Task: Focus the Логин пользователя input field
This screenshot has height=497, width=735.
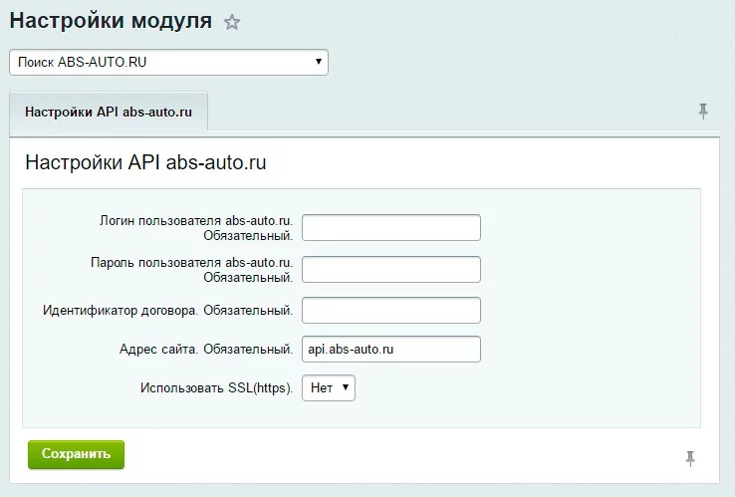Action: point(390,227)
